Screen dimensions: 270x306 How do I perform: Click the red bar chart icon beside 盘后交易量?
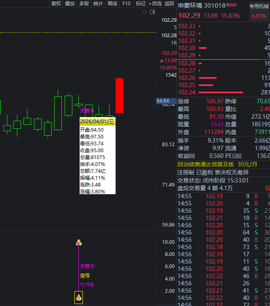[x=267, y=188]
